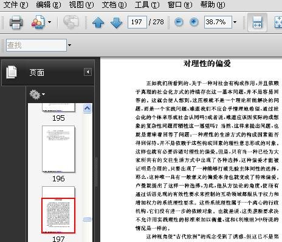Select page 197 thumbnail

click(58, 210)
